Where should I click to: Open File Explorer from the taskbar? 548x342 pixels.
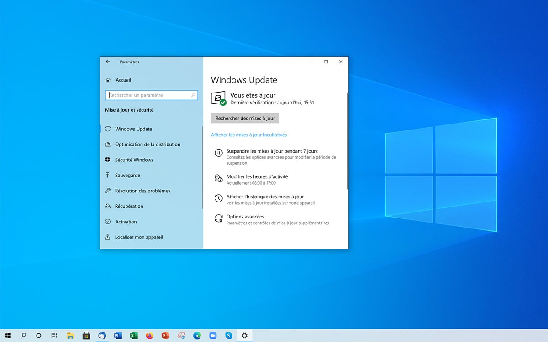70,336
